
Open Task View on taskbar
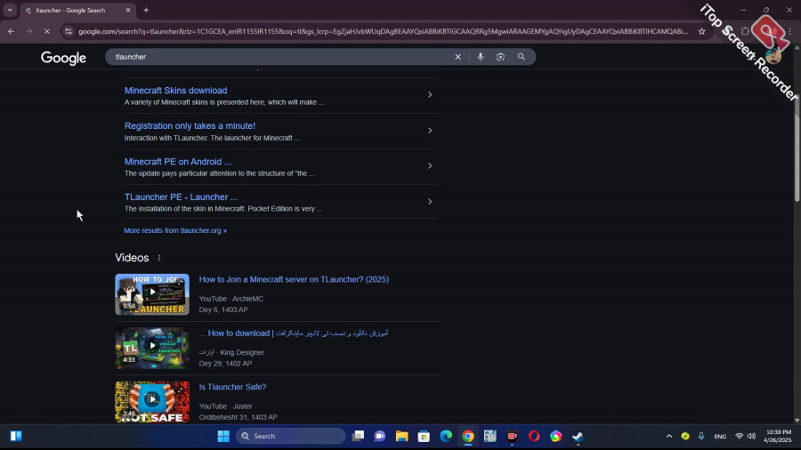358,437
